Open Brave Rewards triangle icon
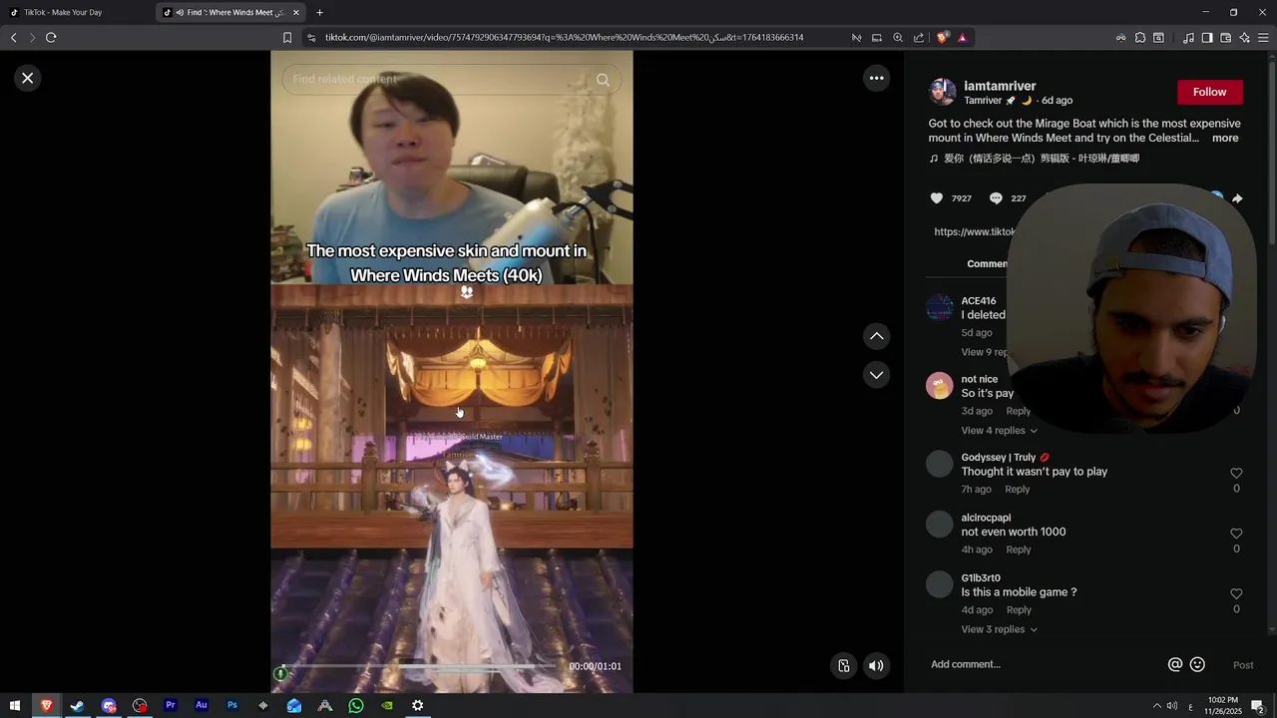This screenshot has height=718, width=1277. pos(962,37)
